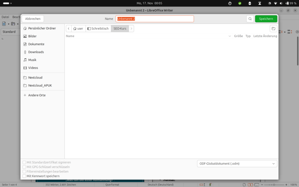The width and height of the screenshot is (299, 187).
Task: Open Downloads in the sidebar
Action: click(36, 52)
